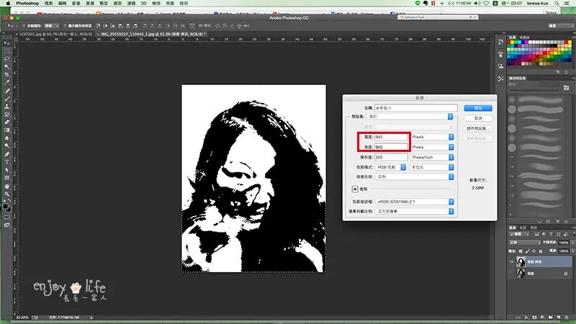Viewport: 576px width, 324px height.
Task: Click the add layer style fx icon
Action: coord(526,318)
